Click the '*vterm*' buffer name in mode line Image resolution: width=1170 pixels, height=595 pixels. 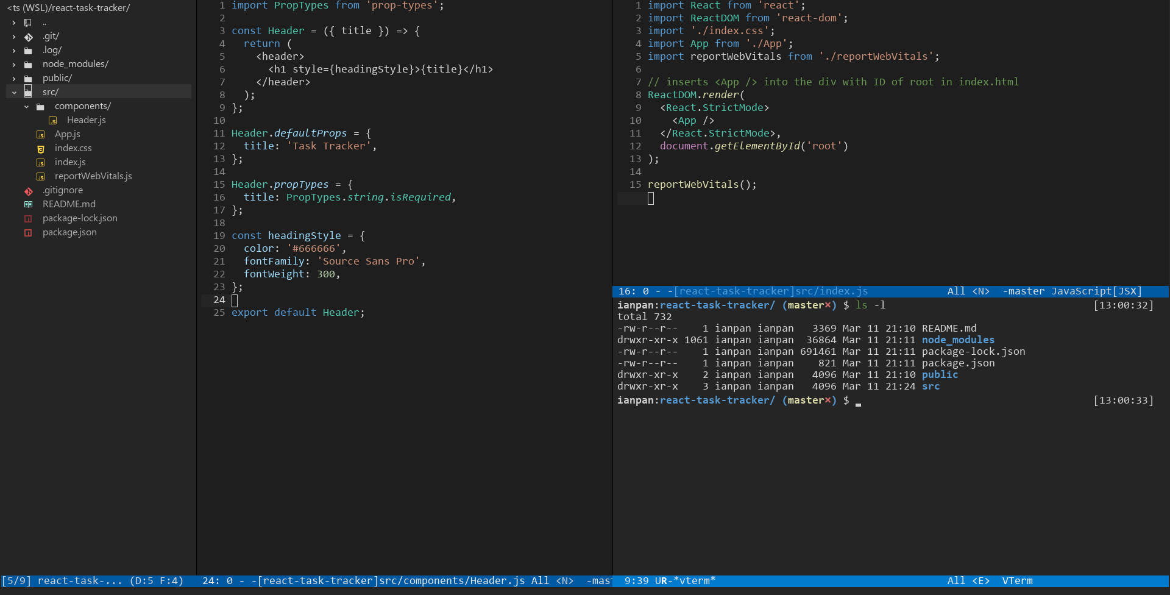click(x=694, y=581)
